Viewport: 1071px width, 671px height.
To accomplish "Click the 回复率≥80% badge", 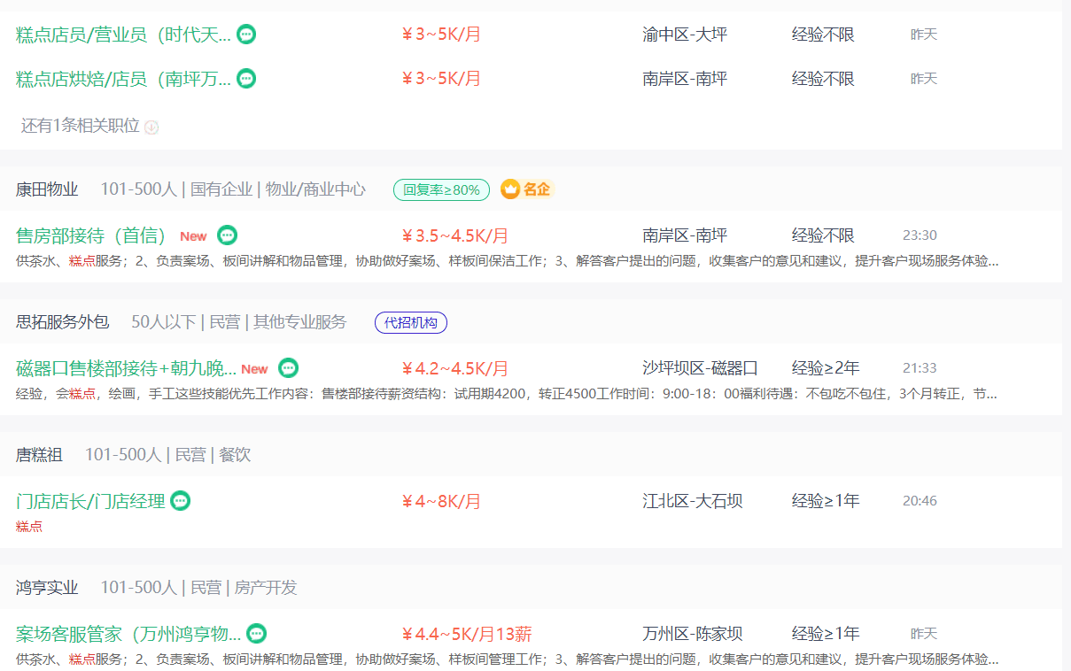I will (441, 189).
